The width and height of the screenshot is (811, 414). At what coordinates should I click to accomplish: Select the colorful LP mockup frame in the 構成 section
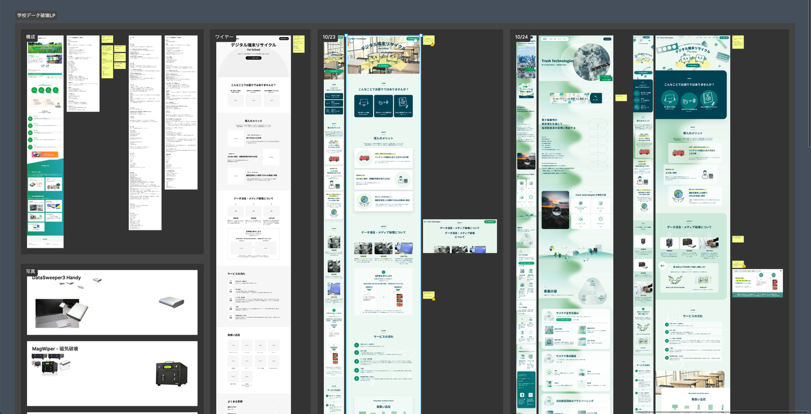(x=46, y=141)
